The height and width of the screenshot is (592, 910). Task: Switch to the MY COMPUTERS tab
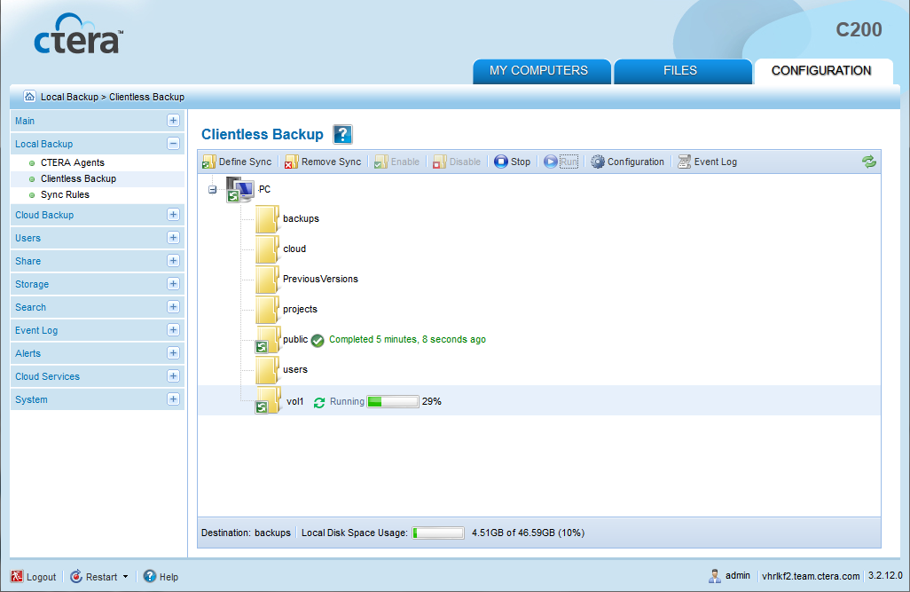point(541,71)
